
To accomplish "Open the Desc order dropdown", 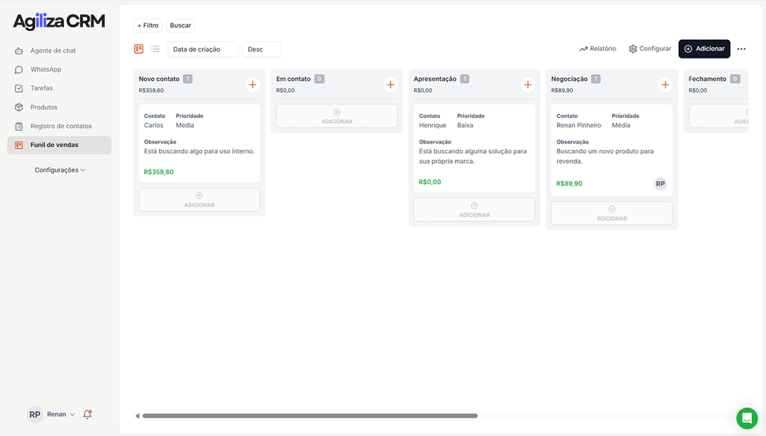I will click(x=261, y=49).
